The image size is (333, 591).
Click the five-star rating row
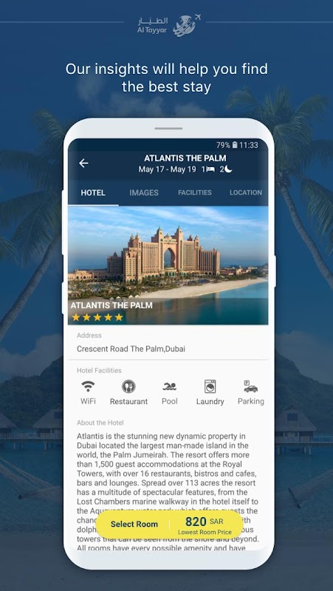97,318
